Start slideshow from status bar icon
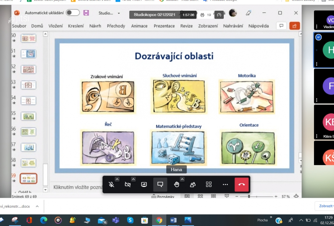This screenshot has width=334, height=226. (227, 196)
